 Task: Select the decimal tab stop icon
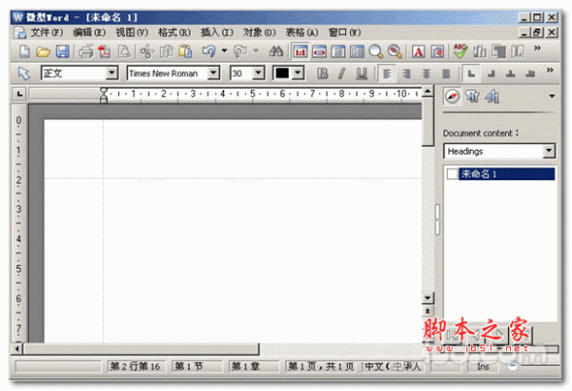click(530, 74)
